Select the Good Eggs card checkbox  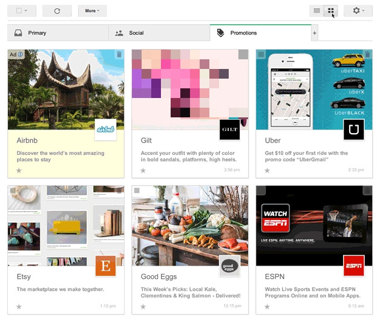point(137,191)
